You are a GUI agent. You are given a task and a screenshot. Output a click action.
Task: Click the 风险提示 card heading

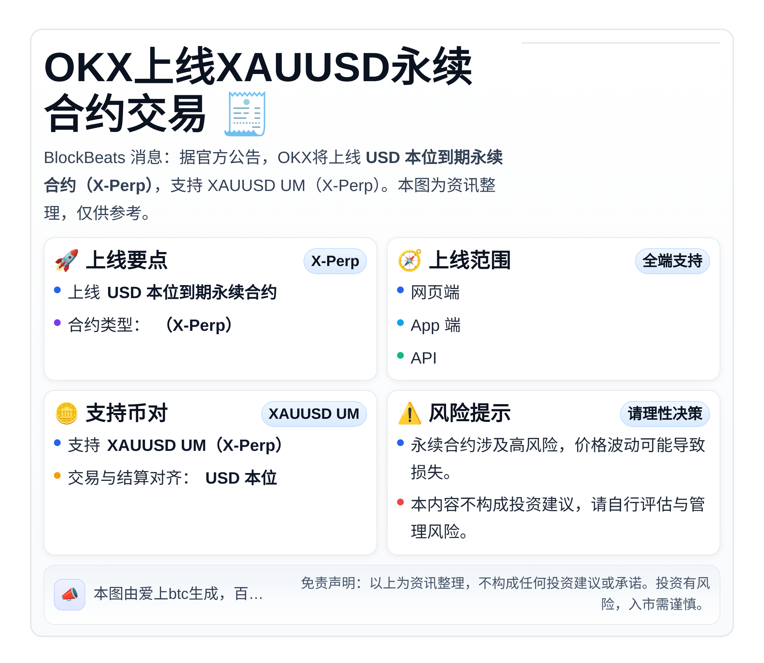pos(470,413)
